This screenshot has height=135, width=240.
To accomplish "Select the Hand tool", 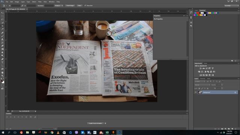I will [2, 72].
